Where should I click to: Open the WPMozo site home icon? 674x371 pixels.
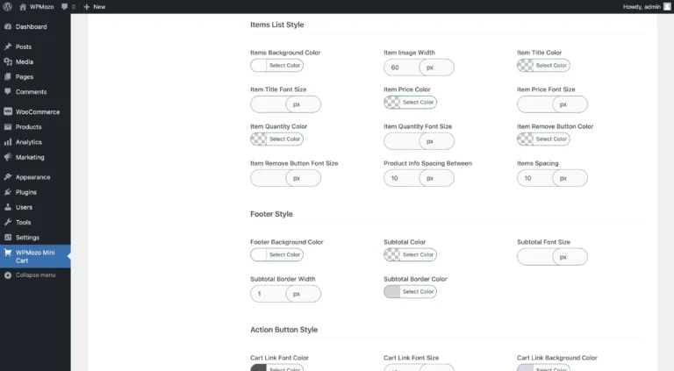click(23, 7)
